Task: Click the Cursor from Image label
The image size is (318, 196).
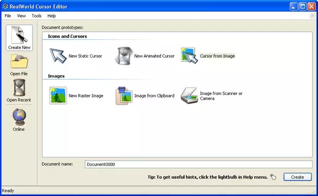Action: pos(217,56)
